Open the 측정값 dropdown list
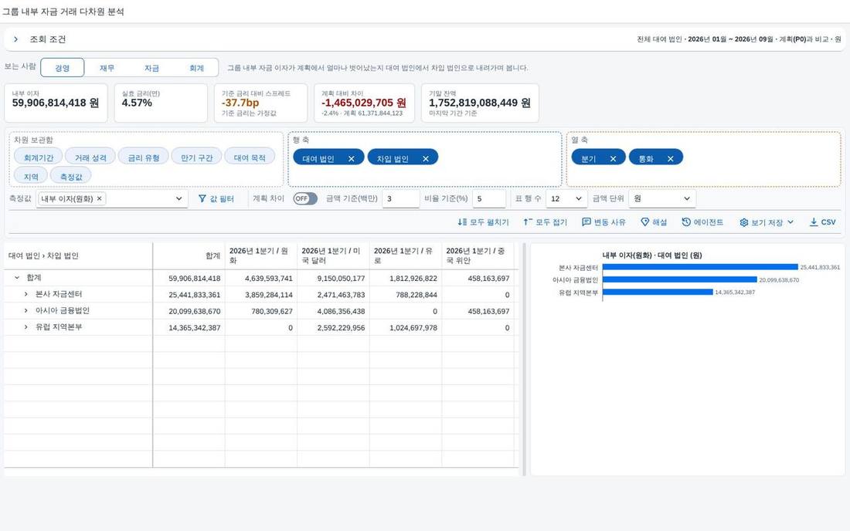Viewport: 850px width, 531px height. coord(179,198)
